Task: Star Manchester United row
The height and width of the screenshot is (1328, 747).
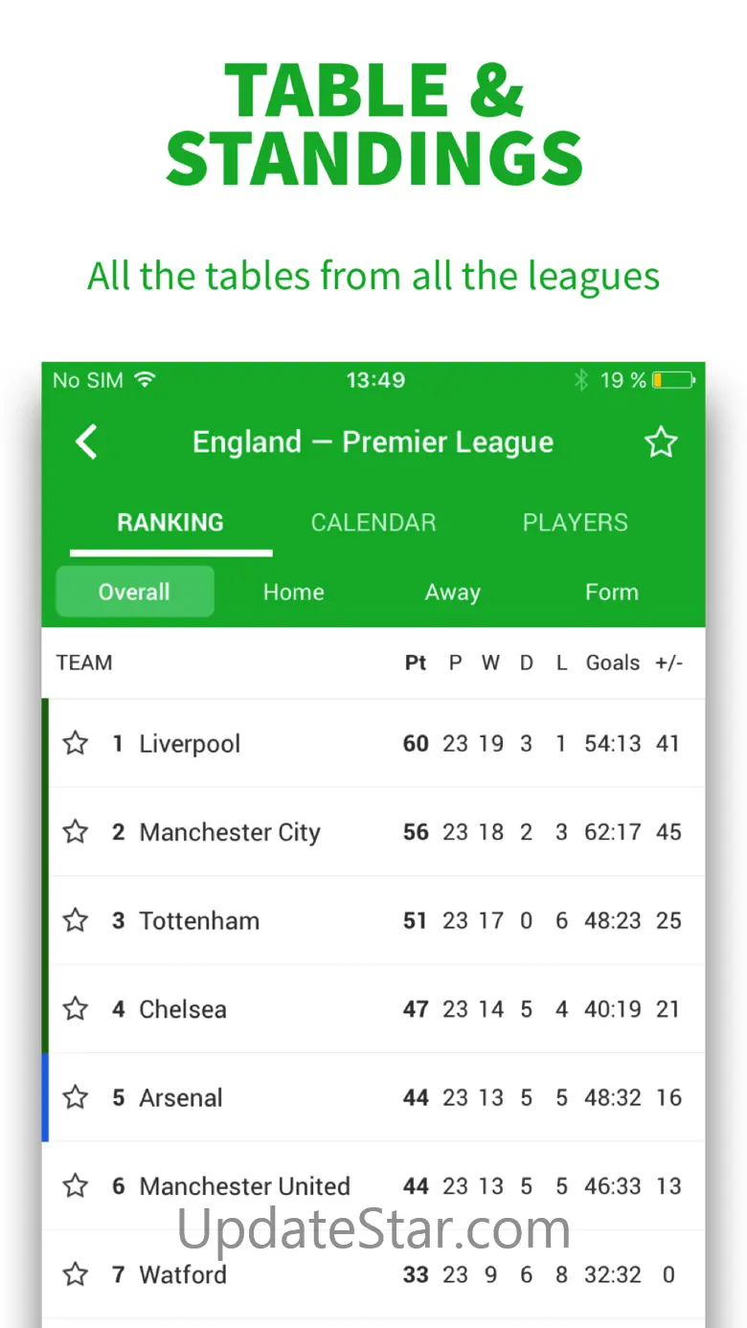Action: tap(76, 1186)
